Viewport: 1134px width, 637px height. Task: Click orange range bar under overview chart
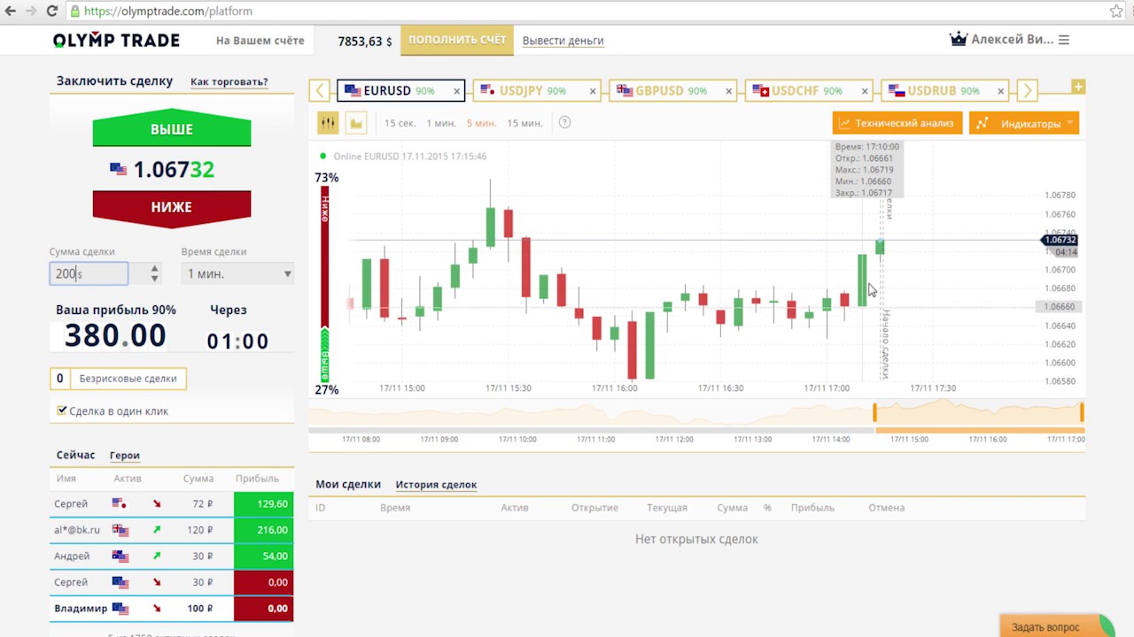(980, 430)
